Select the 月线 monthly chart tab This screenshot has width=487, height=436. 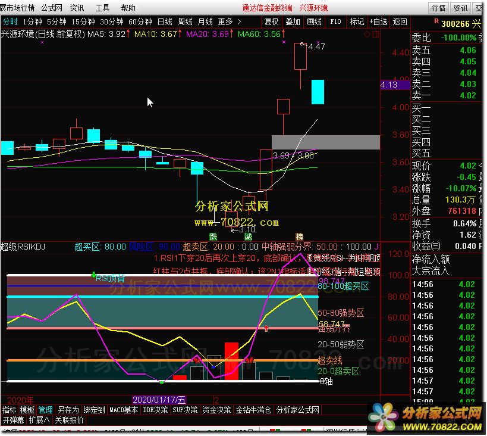(205, 22)
